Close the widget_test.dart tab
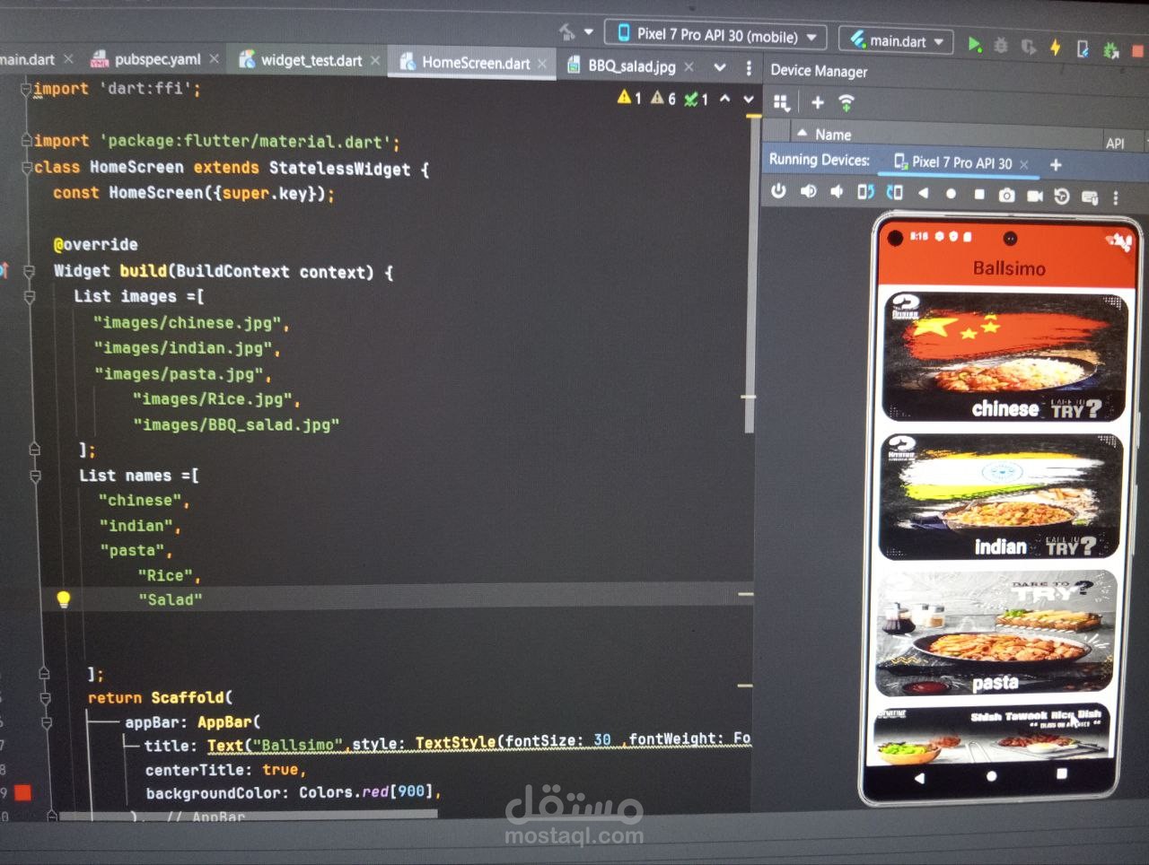The height and width of the screenshot is (865, 1149). pos(375,60)
